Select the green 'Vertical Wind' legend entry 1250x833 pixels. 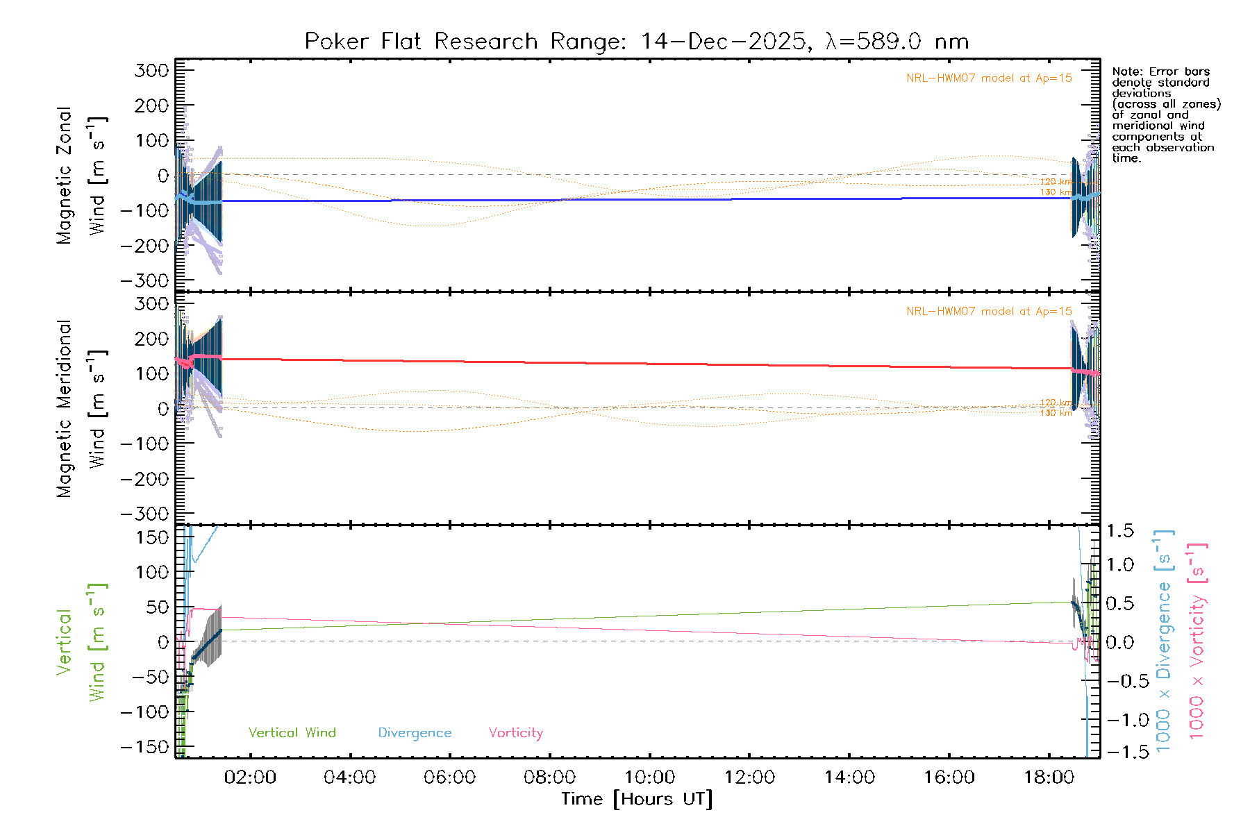point(292,732)
